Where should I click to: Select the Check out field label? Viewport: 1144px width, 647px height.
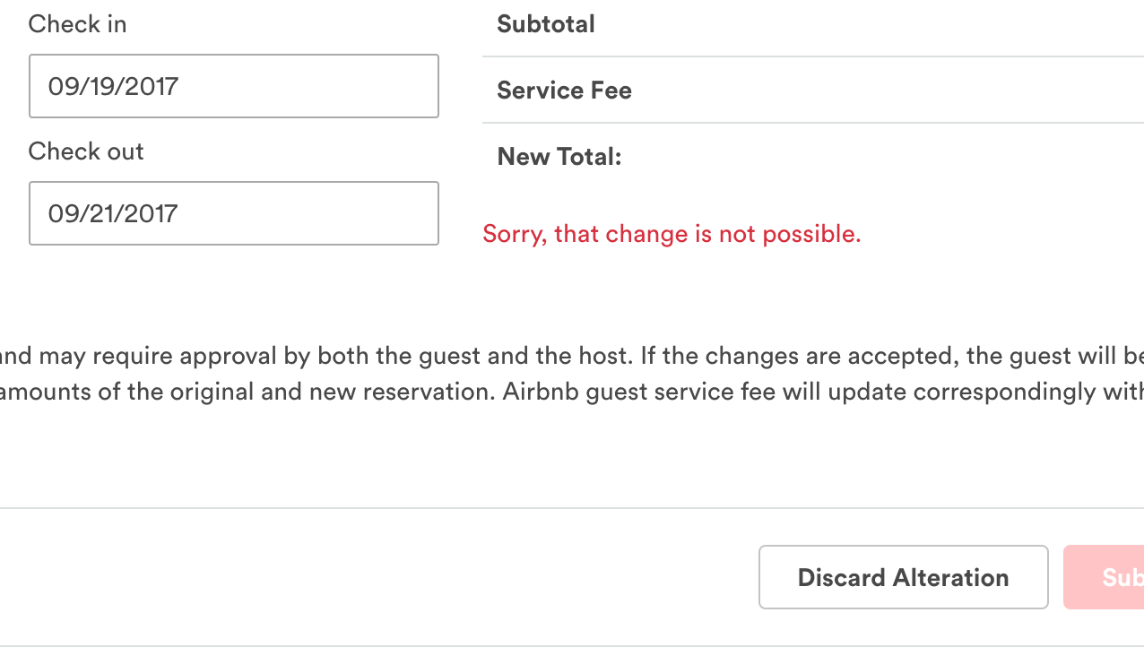(85, 151)
